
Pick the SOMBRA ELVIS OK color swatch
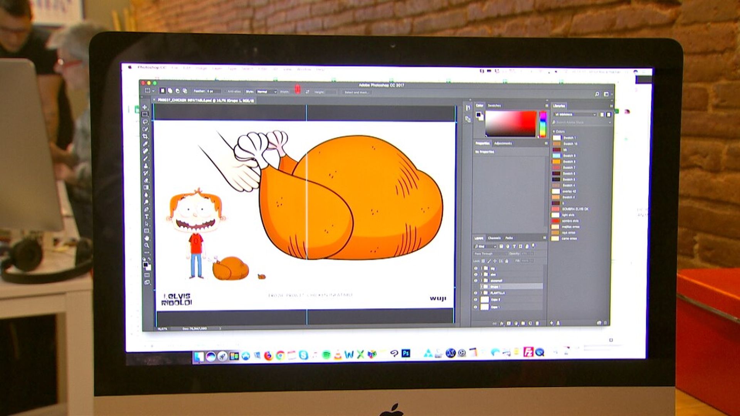(556, 209)
